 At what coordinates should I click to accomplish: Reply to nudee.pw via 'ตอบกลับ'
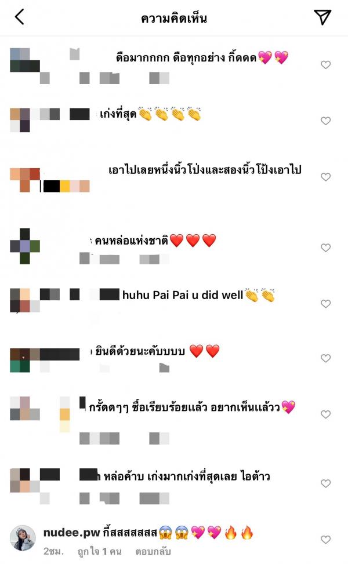coord(153,551)
